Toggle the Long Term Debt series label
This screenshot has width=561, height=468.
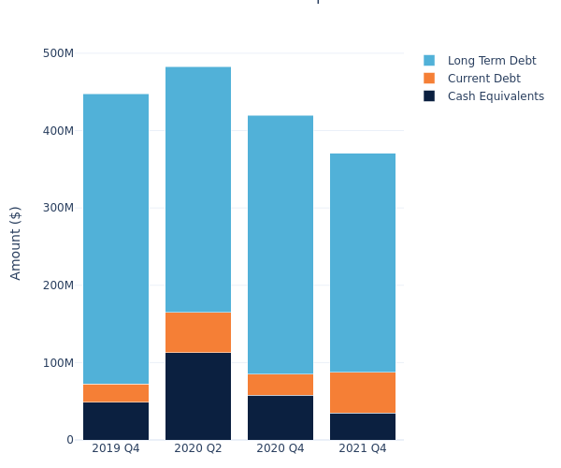[x=491, y=61]
